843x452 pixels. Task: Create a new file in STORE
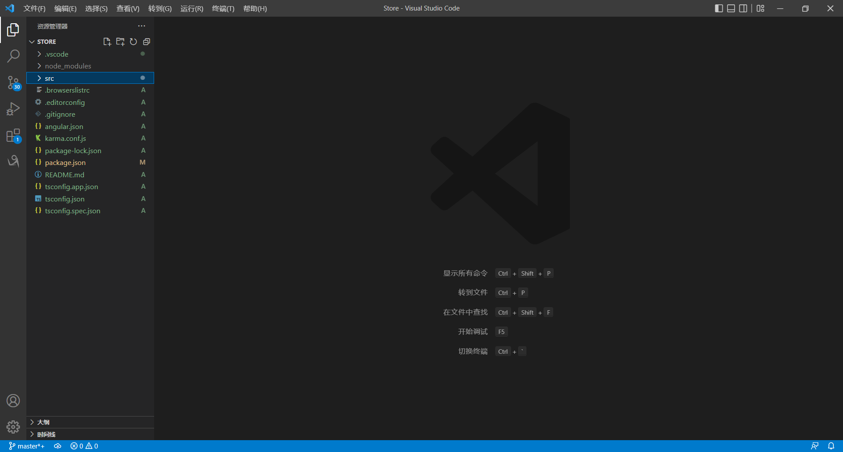pyautogui.click(x=107, y=42)
